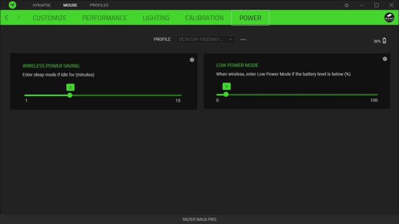
Task: Close the Synapse window
Action: tap(392, 5)
